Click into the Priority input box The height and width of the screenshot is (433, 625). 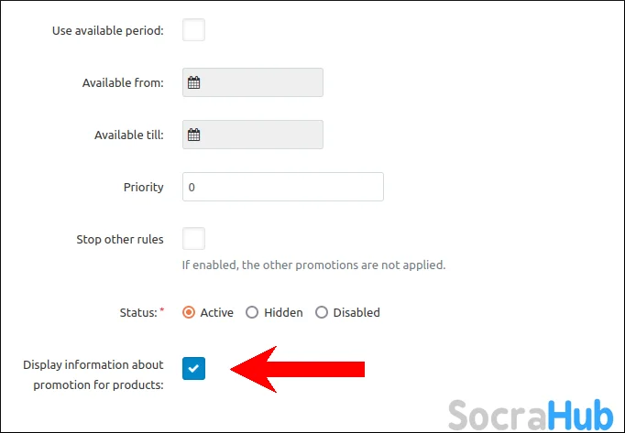(282, 187)
